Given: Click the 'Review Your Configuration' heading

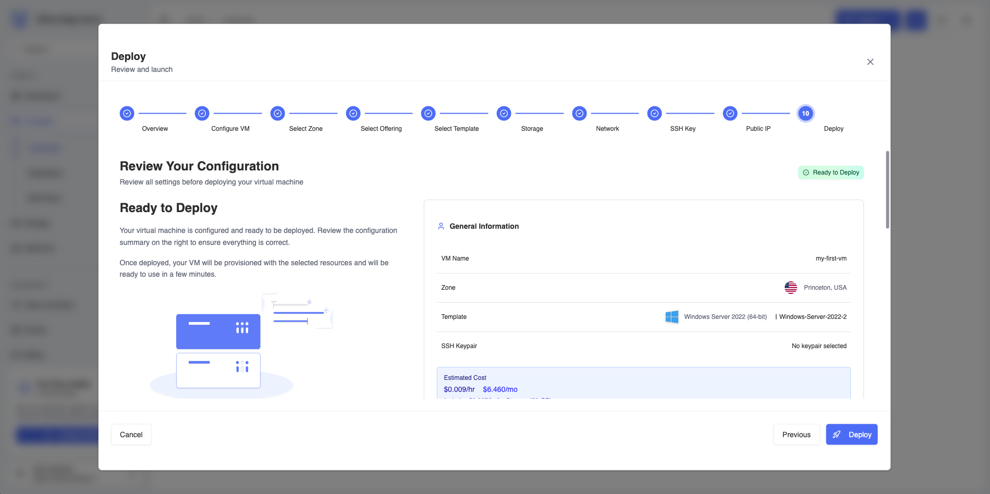Looking at the screenshot, I should [199, 166].
